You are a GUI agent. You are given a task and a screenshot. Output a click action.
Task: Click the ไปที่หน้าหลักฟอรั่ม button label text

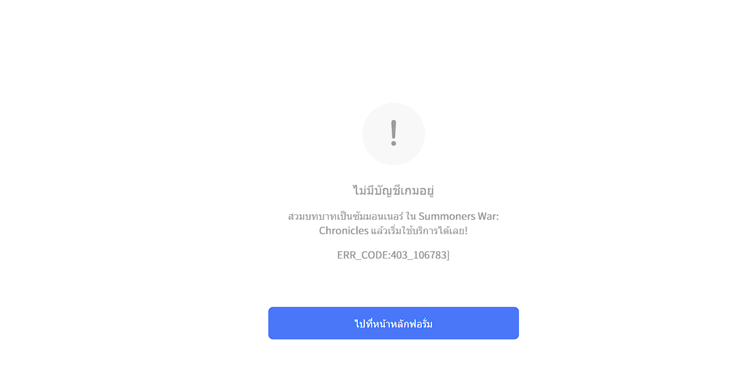tap(393, 323)
